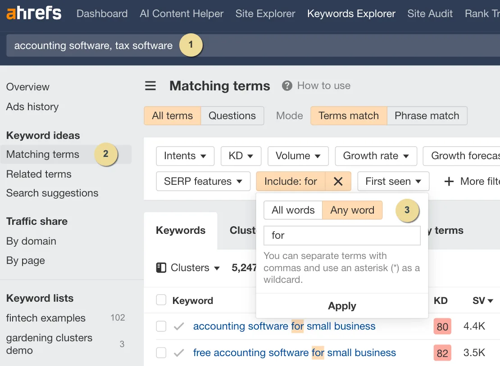Choose Terms match mode
This screenshot has height=366, width=500.
point(349,116)
